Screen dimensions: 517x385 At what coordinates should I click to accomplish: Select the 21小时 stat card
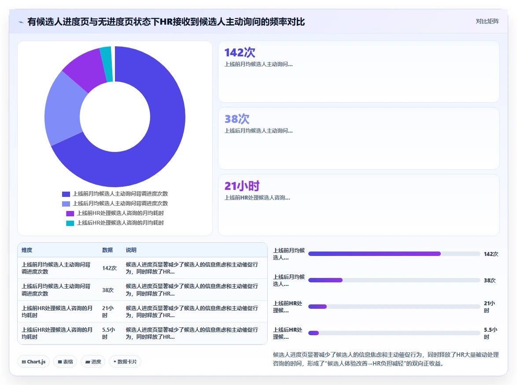pos(359,205)
